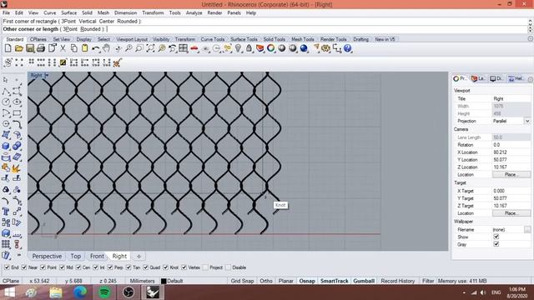Select the Box solid tool in sidebar

point(6,146)
